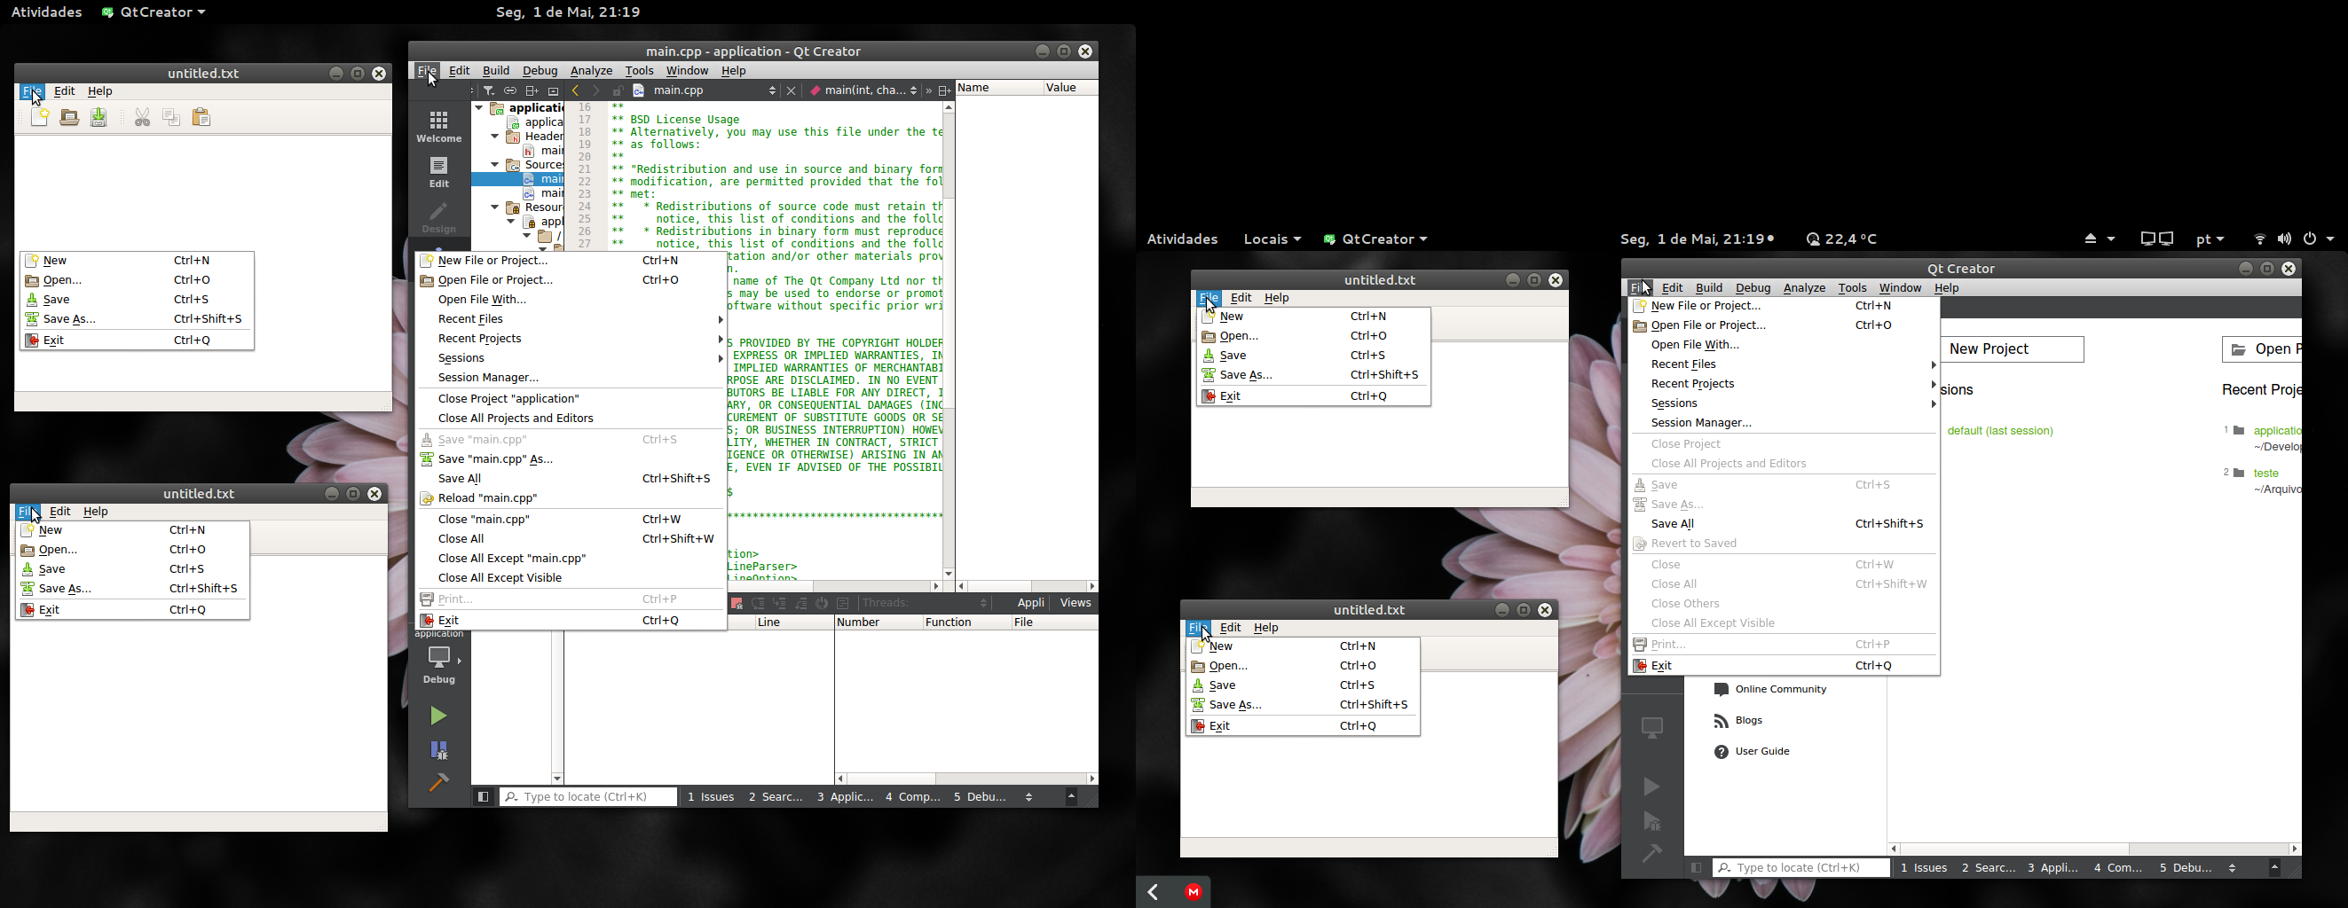The height and width of the screenshot is (908, 2348).
Task: Select Close Project "application" menu entry
Action: tap(508, 399)
